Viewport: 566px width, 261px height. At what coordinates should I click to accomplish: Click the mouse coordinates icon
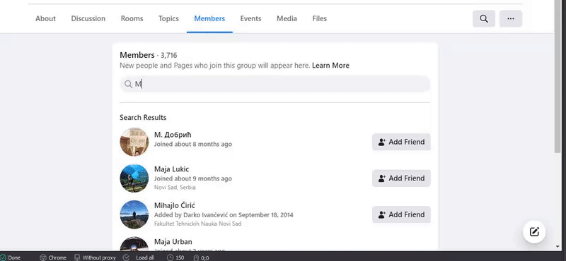click(x=197, y=257)
